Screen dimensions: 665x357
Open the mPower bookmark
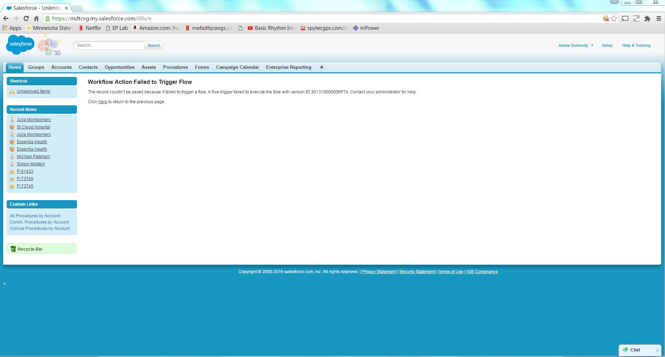(x=366, y=28)
